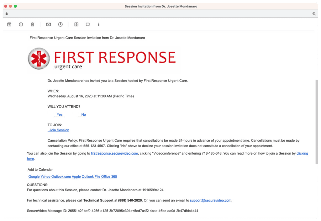Image resolution: width=321 pixels, height=221 pixels.
Task: Click the email subject line text
Action: tap(87, 38)
